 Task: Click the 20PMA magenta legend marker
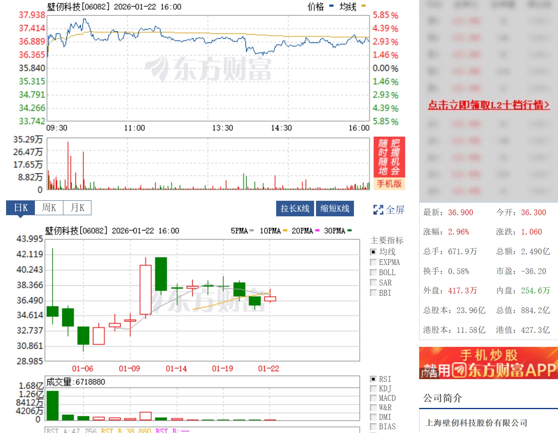coord(318,230)
